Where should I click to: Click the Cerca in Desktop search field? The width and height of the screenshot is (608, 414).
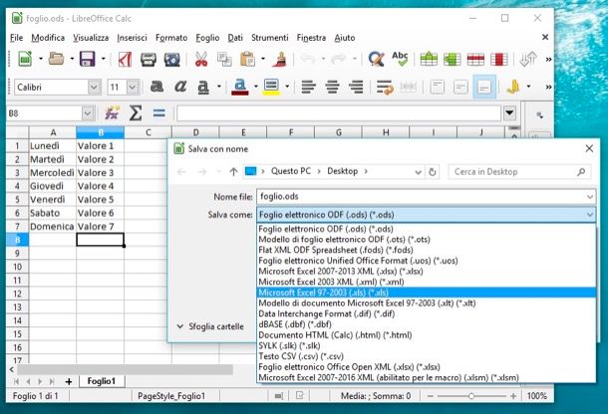point(519,172)
